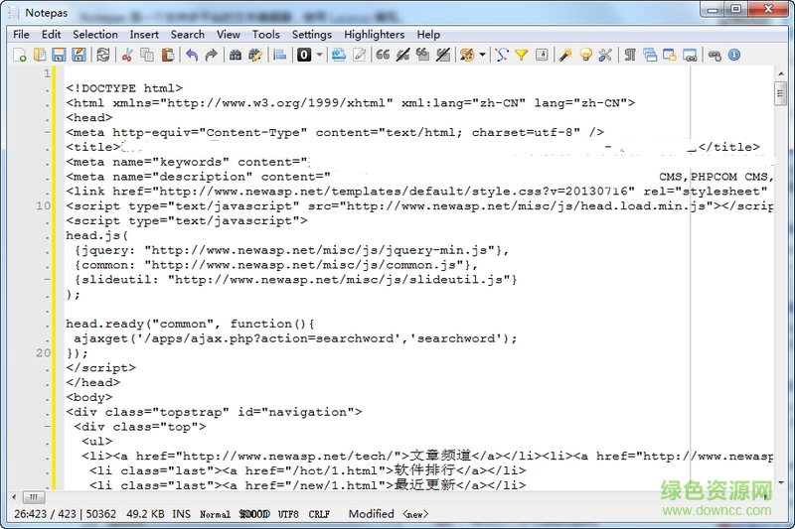Viewport: 795px width, 529px height.
Task: Click '49.2 KB' file size status
Action: click(145, 514)
